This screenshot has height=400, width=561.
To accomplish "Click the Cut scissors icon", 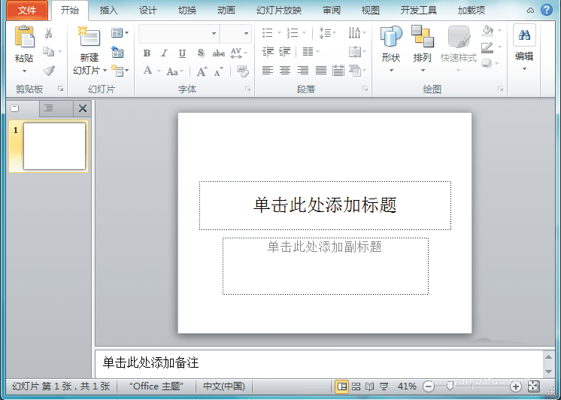I will coord(49,33).
